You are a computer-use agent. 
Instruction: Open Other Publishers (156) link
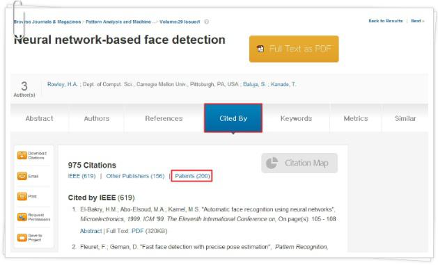pos(135,176)
